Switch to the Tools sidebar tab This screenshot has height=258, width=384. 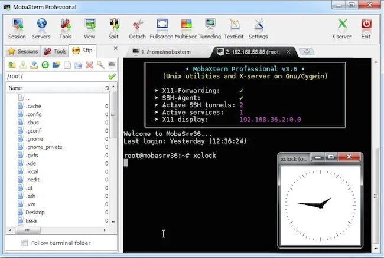click(55, 51)
